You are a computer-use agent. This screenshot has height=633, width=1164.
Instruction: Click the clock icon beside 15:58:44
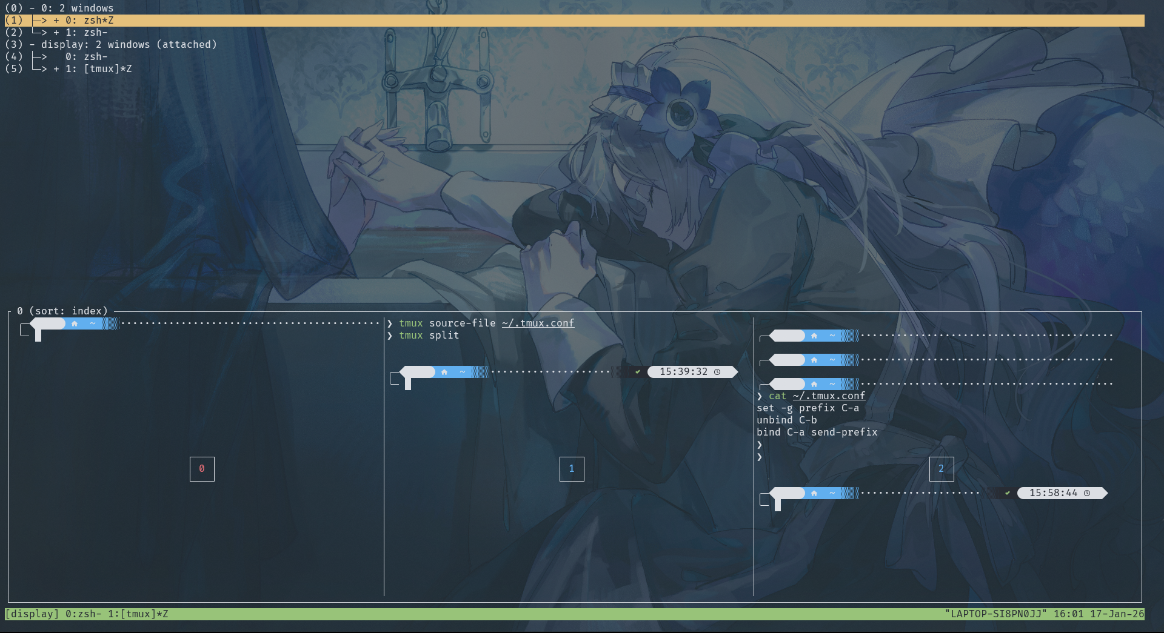(1087, 493)
